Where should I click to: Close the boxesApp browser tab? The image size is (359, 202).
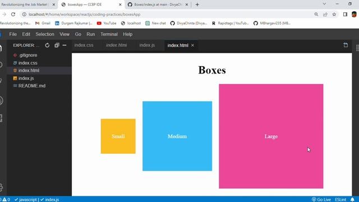[x=120, y=4]
